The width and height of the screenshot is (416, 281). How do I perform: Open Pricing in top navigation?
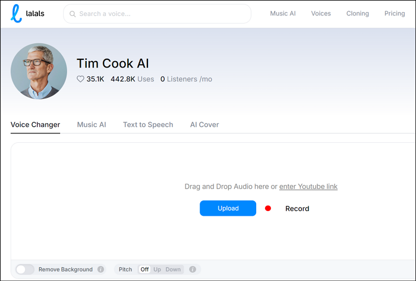(395, 14)
